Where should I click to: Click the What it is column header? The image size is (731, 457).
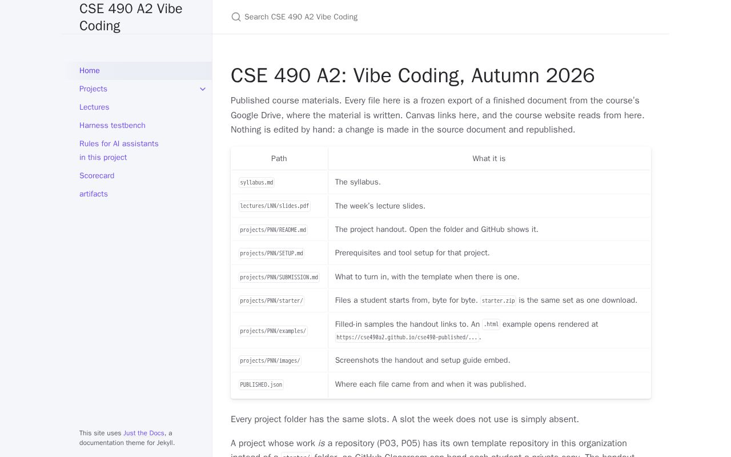coord(489,159)
